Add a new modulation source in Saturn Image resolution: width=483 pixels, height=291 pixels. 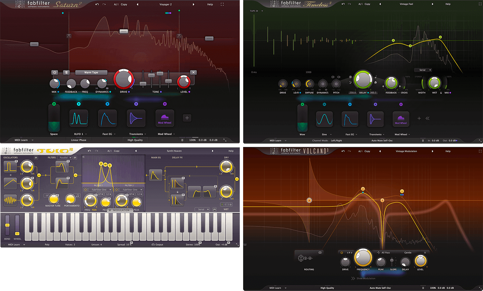coord(187,118)
